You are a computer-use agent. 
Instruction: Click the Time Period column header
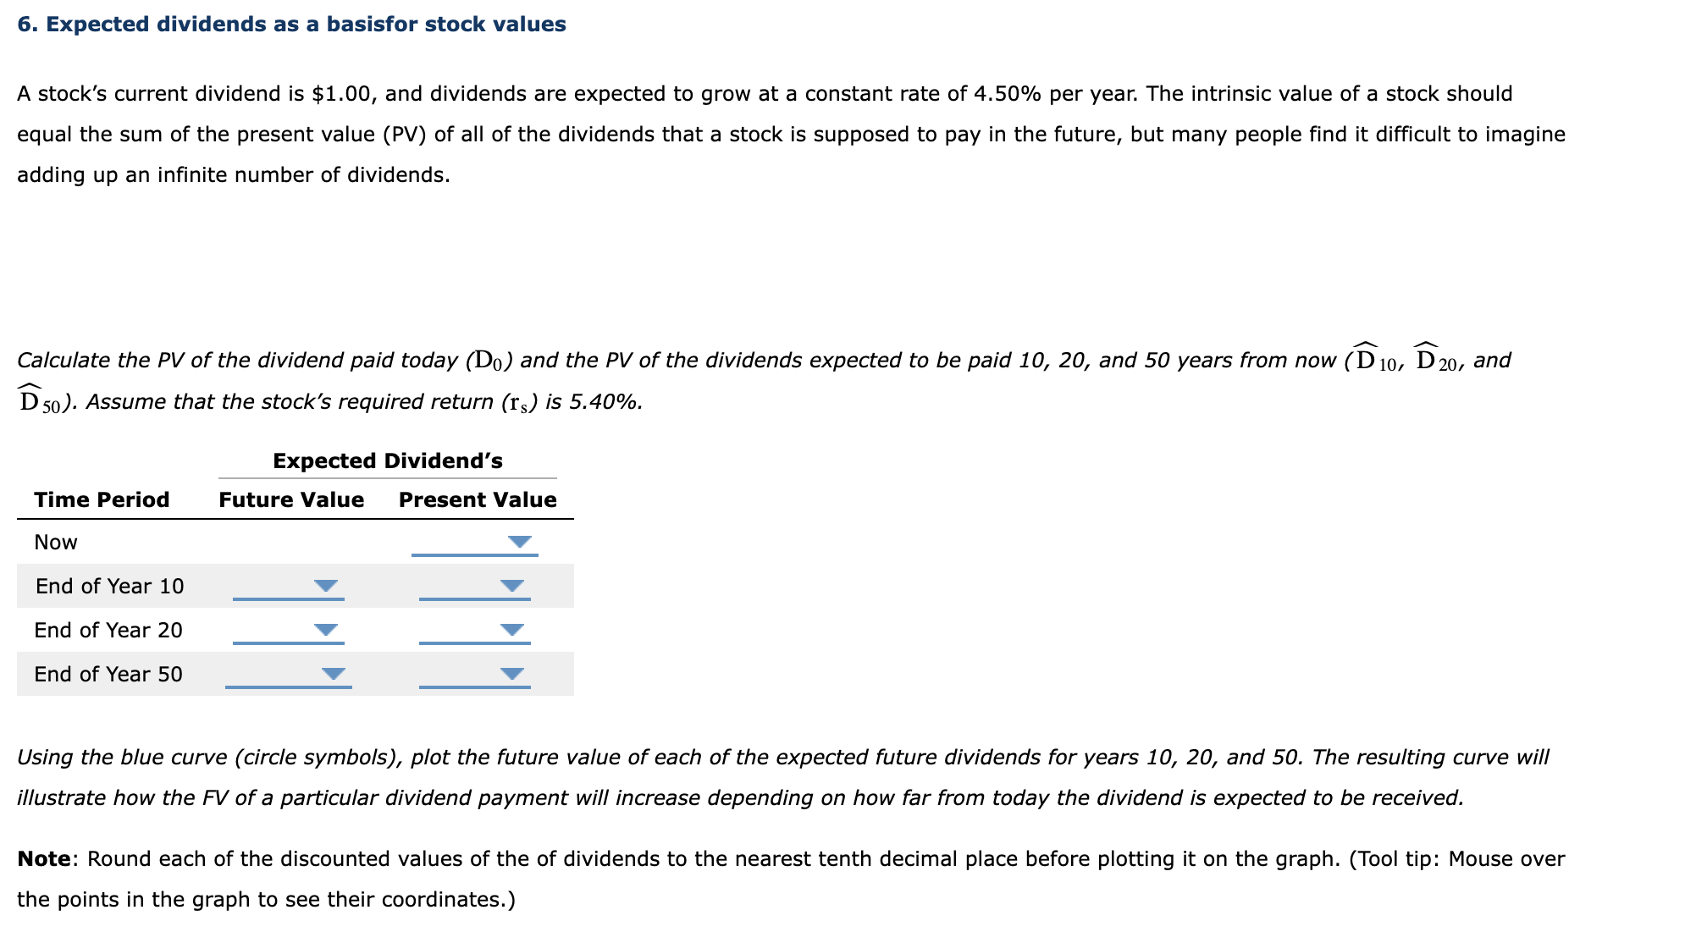tap(102, 499)
